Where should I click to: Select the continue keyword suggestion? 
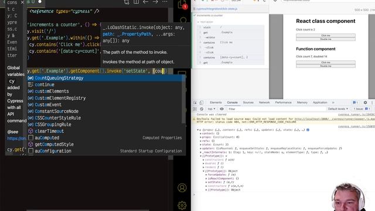104,84
